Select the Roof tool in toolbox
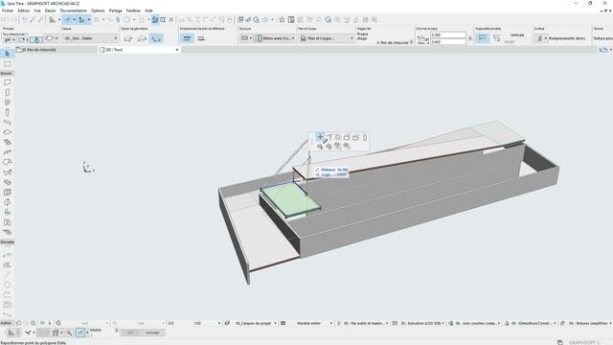The height and width of the screenshot is (345, 613). [7, 162]
